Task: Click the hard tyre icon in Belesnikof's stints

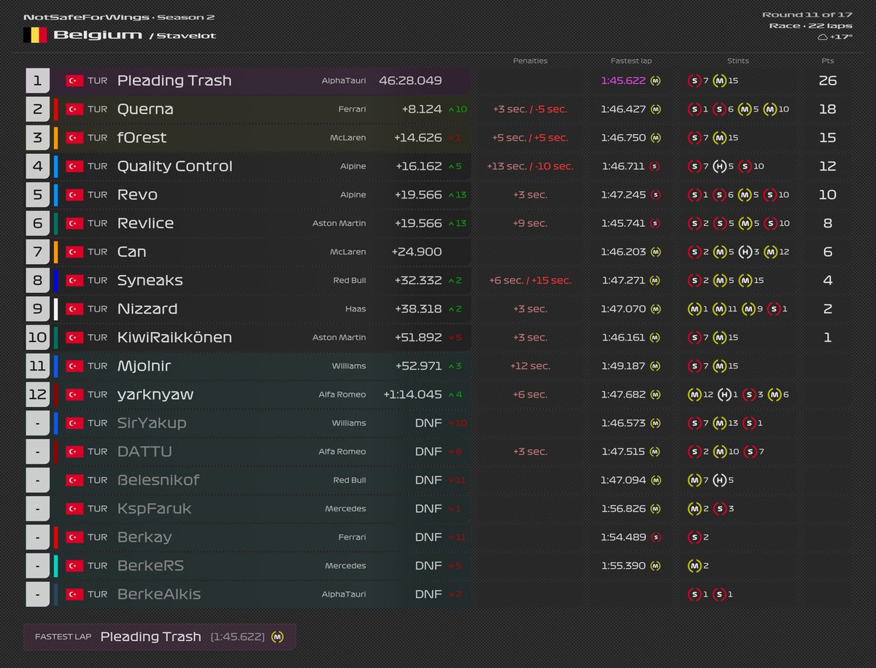Action: tap(719, 479)
